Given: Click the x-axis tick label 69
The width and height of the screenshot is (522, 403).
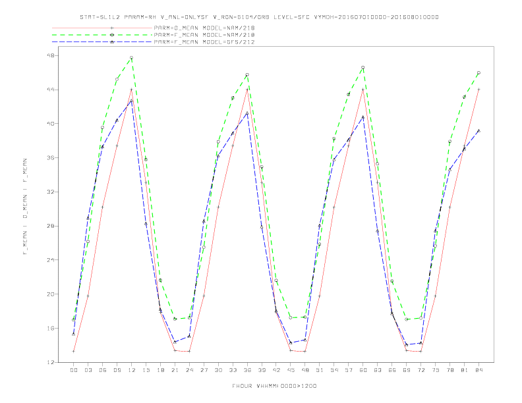Looking at the screenshot, I should 407,370.
